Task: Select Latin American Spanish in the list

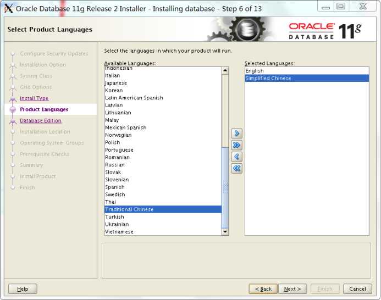Action: tap(163, 98)
